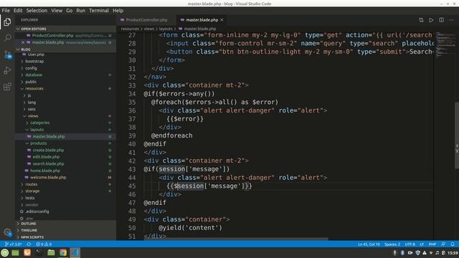Open the notifications bell in the status bar
459x258 pixels.
click(453, 244)
